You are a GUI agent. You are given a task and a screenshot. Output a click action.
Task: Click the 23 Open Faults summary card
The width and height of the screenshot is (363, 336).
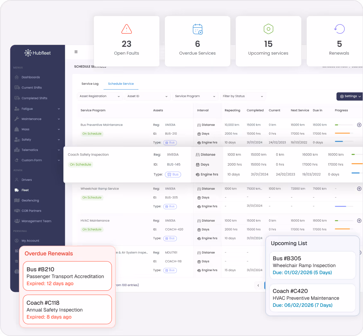tap(127, 41)
